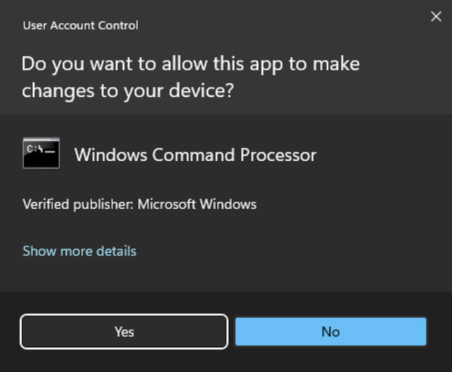Click the black console window icon
Screen dimensions: 452x372
click(x=41, y=154)
